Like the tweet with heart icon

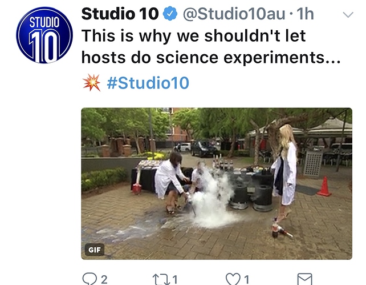[233, 279]
